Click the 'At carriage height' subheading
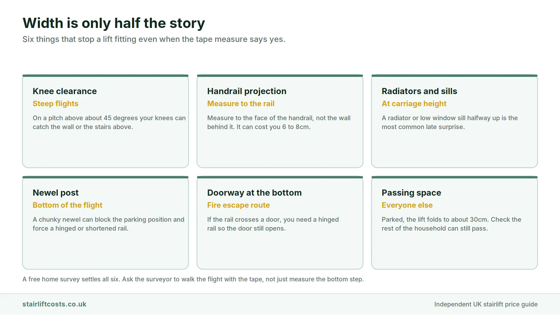Screen dimensions: 560x315 [414, 104]
